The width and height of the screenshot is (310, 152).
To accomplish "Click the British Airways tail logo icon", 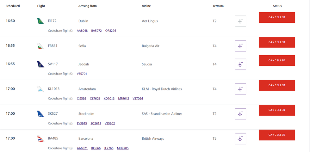I will (41, 138).
